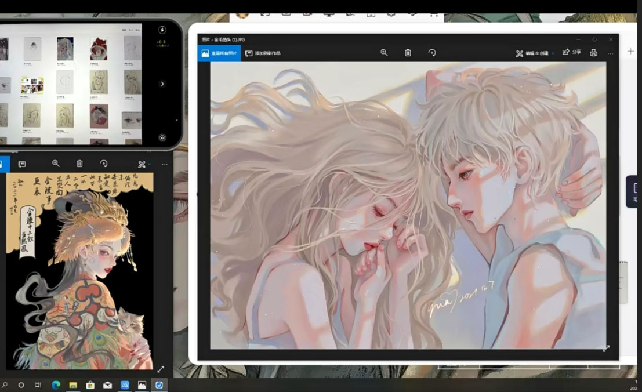This screenshot has height=392, width=642.
Task: Enter fullscreen in the small Photos window
Action: click(161, 369)
